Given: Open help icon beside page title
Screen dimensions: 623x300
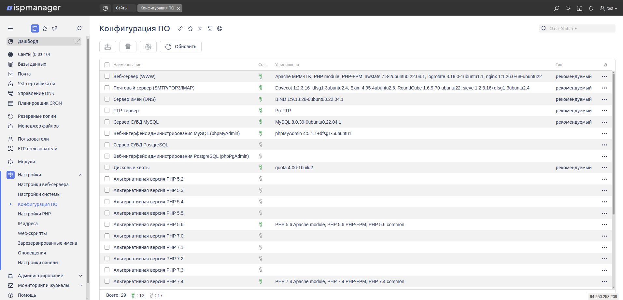Looking at the screenshot, I should click(x=220, y=29).
